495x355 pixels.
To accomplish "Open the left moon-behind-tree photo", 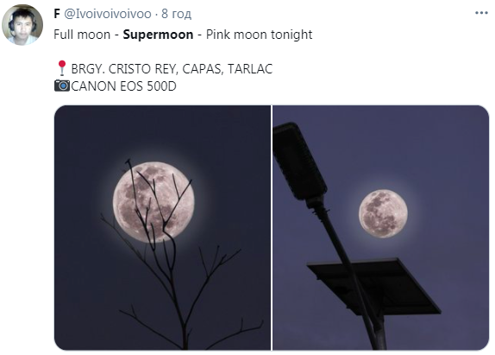I will 162,228.
